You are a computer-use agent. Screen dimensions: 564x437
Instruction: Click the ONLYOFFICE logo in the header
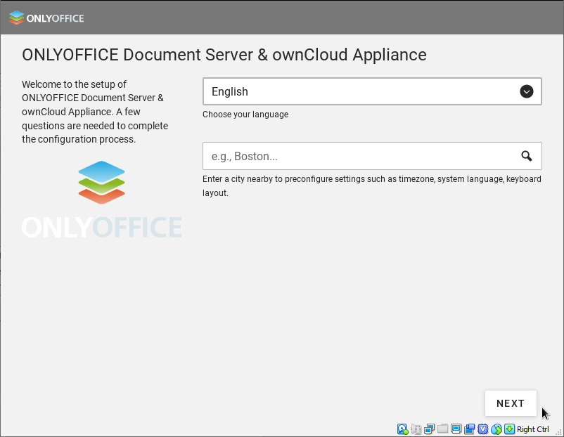pyautogui.click(x=46, y=18)
